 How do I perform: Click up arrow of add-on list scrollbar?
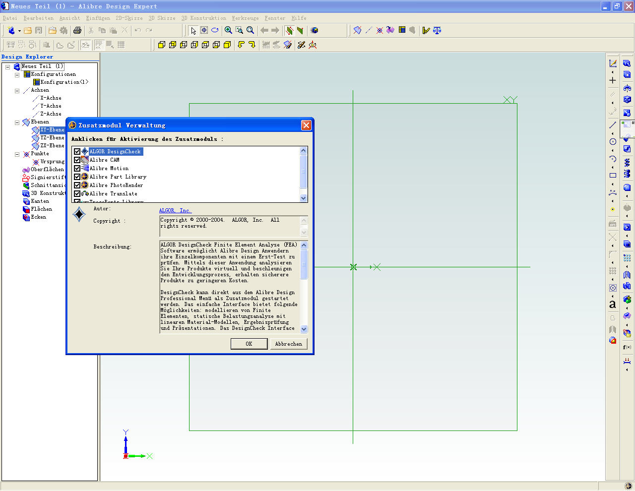[x=304, y=150]
